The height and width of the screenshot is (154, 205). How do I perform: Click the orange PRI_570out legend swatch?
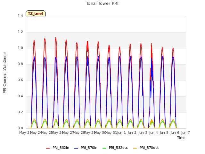tap(135, 148)
